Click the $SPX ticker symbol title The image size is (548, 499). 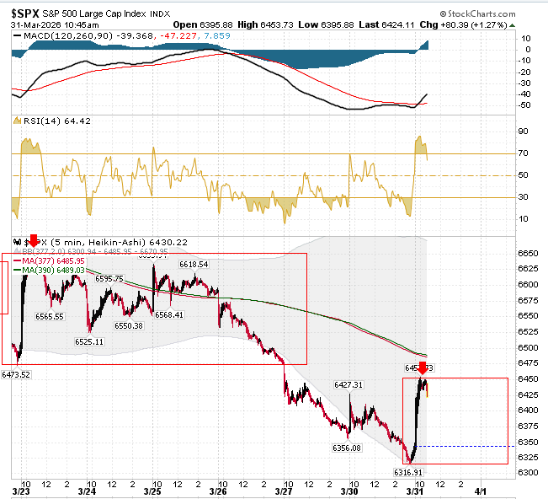click(24, 13)
